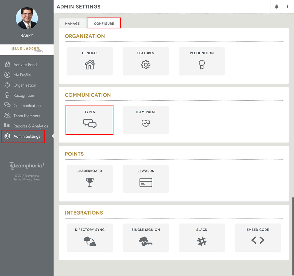Open Reports & Analytics from the sidebar

31,126
